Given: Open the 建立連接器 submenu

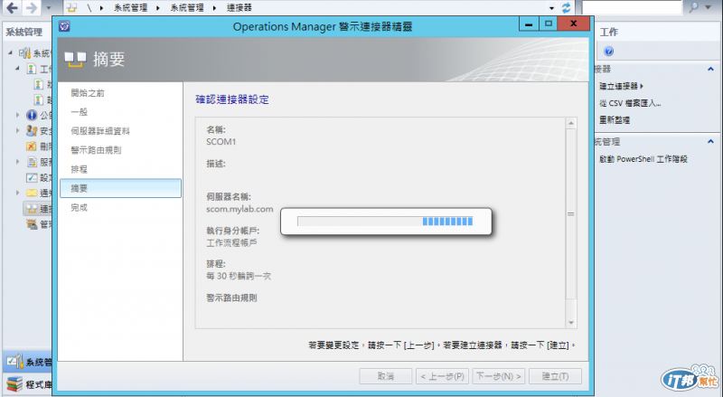Looking at the screenshot, I should tap(621, 86).
